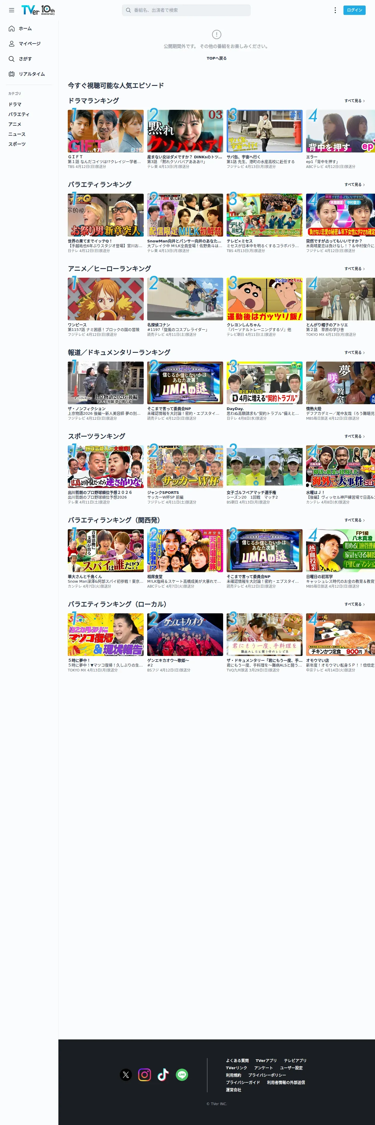
Task: Open the X (Twitter) social icon
Action: pos(126,1075)
